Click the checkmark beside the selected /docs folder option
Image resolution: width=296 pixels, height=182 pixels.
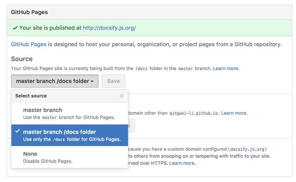pos(17,131)
